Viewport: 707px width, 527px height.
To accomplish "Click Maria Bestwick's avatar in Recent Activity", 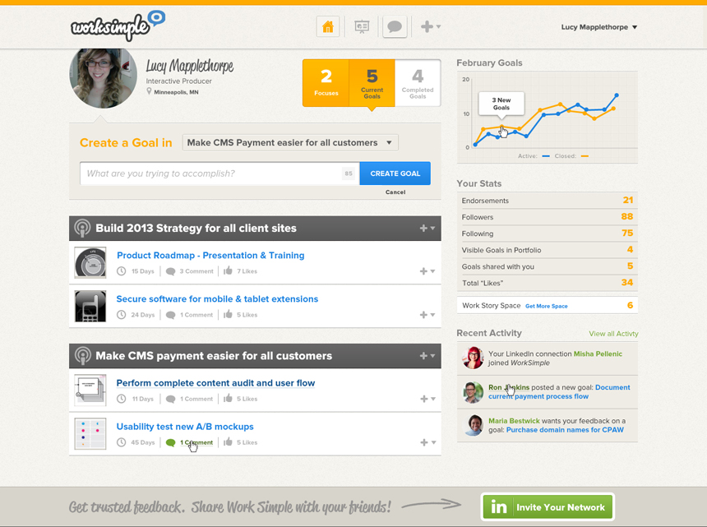I will click(473, 425).
